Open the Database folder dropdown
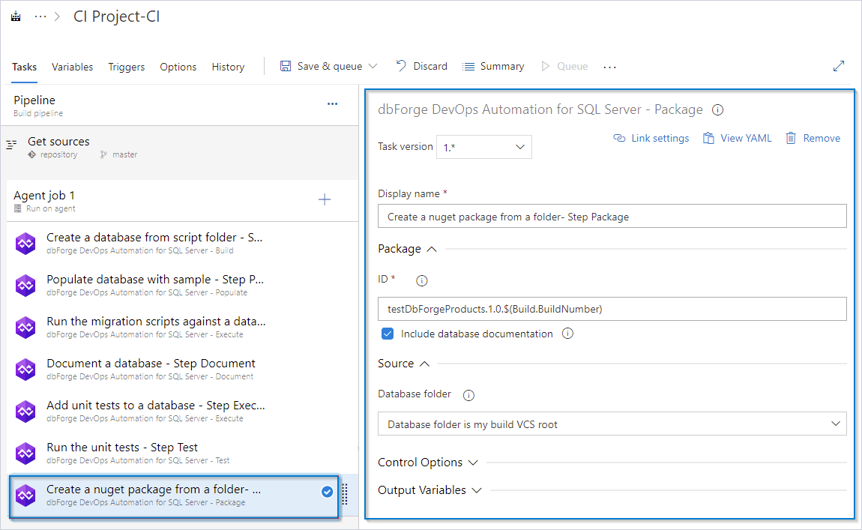 [x=612, y=424]
